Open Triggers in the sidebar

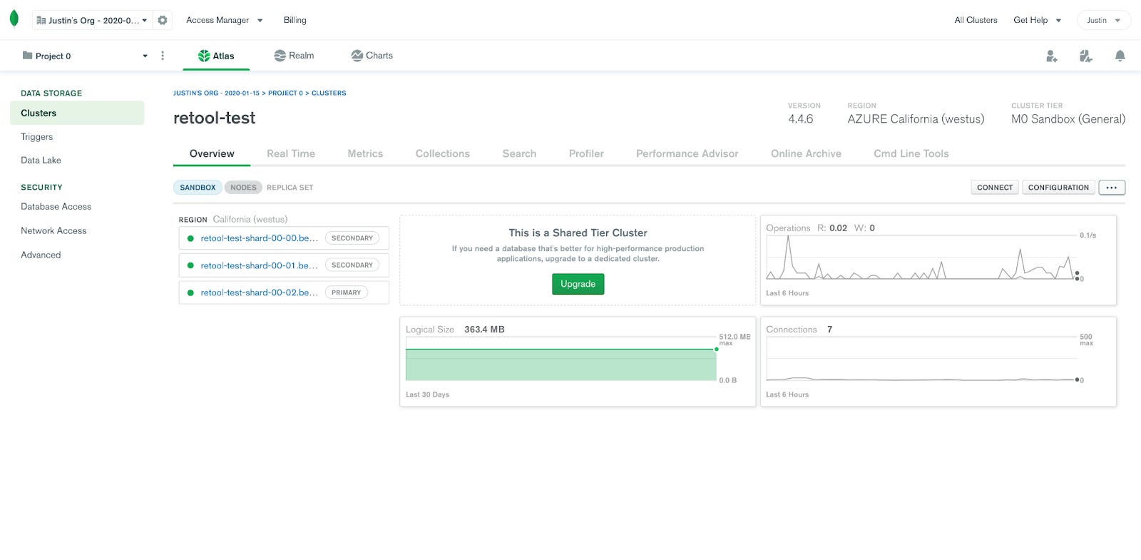click(x=37, y=137)
